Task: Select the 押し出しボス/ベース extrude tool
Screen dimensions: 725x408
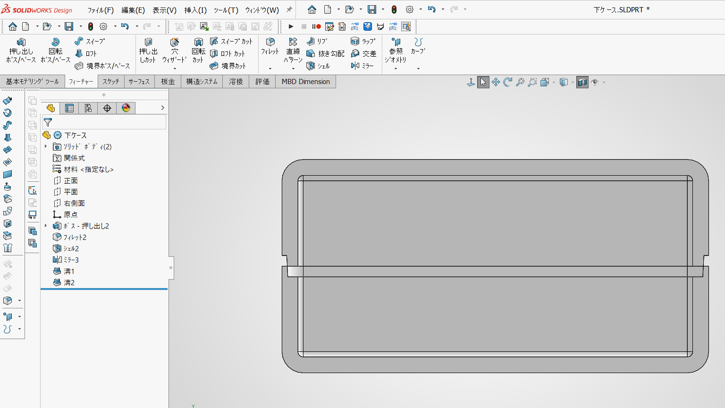Action: click(21, 51)
